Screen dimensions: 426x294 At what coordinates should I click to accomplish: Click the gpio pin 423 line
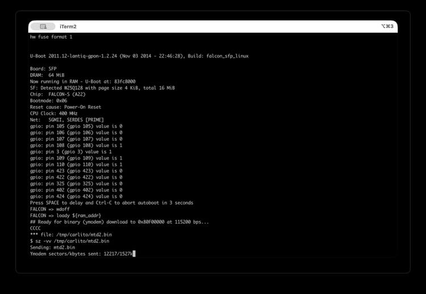coord(76,171)
